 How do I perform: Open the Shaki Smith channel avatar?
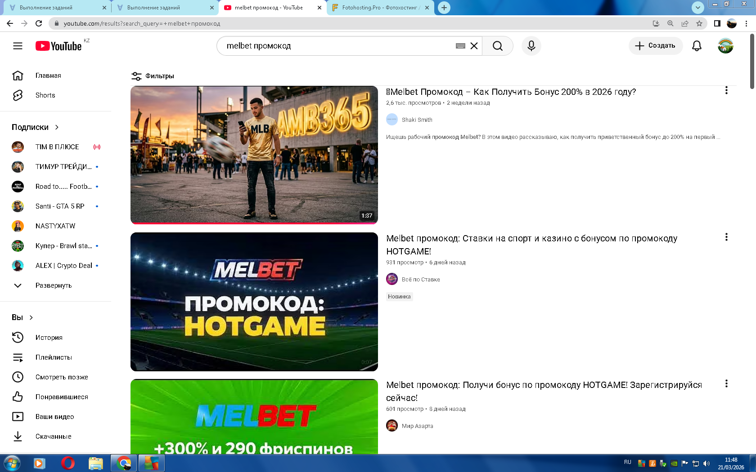tap(392, 120)
